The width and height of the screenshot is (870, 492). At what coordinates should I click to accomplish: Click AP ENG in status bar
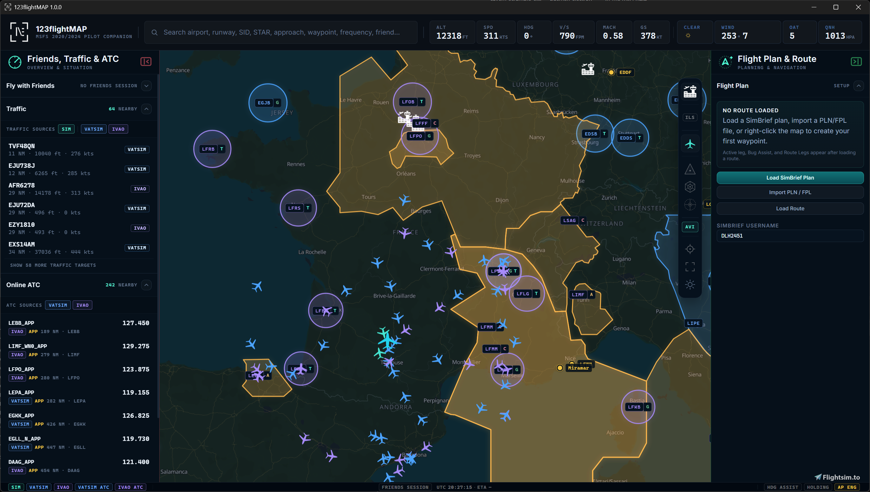coord(847,487)
